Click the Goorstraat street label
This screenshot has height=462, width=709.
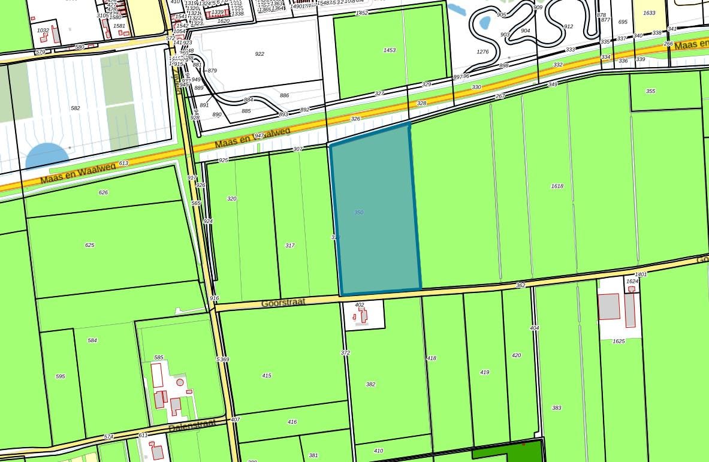283,303
